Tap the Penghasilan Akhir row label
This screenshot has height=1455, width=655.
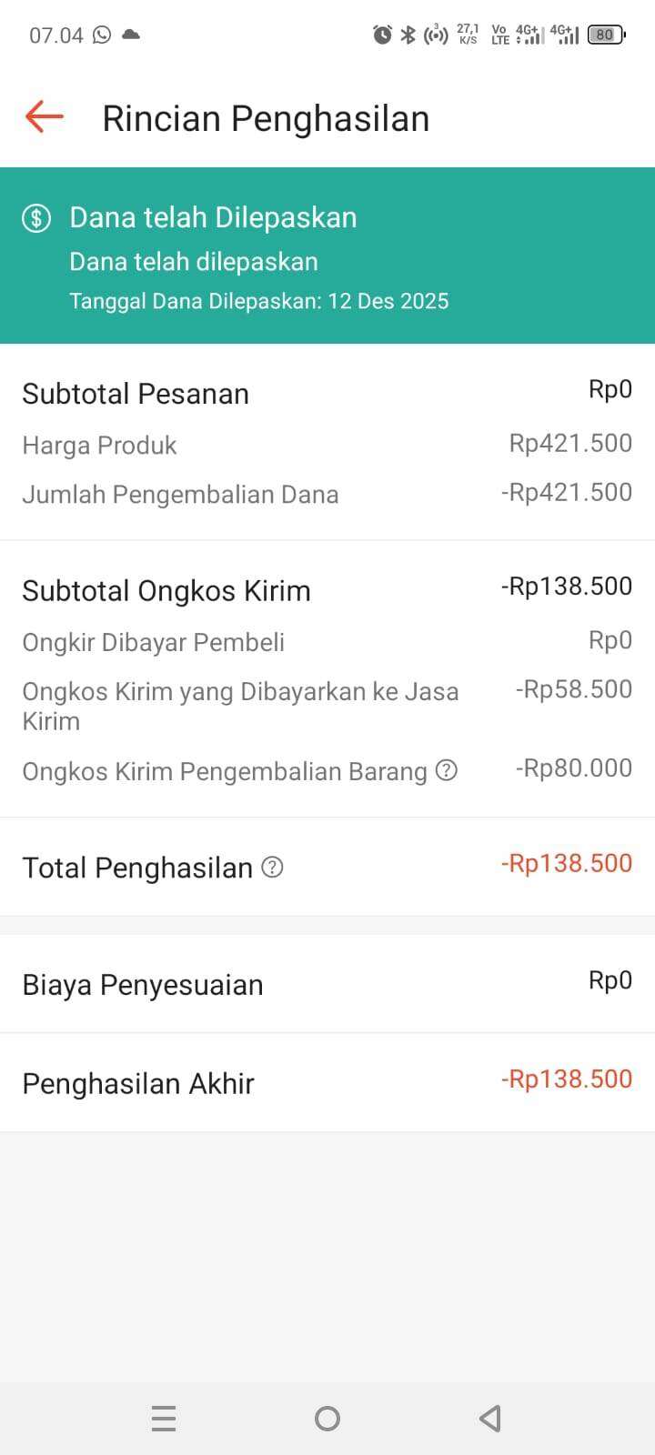[x=138, y=1083]
